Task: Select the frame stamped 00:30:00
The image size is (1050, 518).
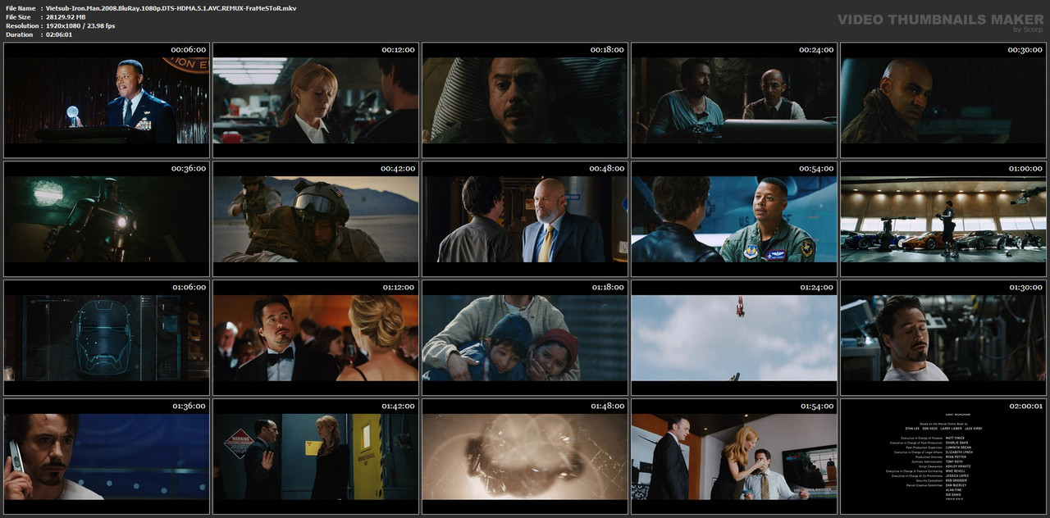Action: [943, 100]
